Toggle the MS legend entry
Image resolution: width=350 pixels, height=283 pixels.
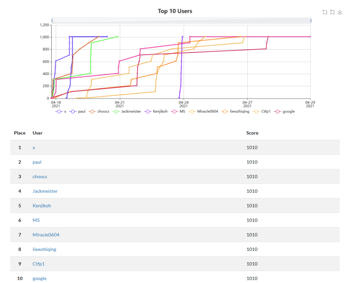point(178,112)
